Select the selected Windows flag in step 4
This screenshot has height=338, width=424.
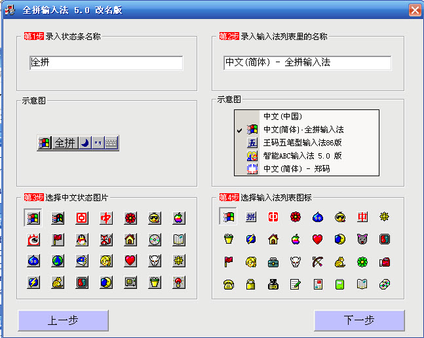pos(228,216)
